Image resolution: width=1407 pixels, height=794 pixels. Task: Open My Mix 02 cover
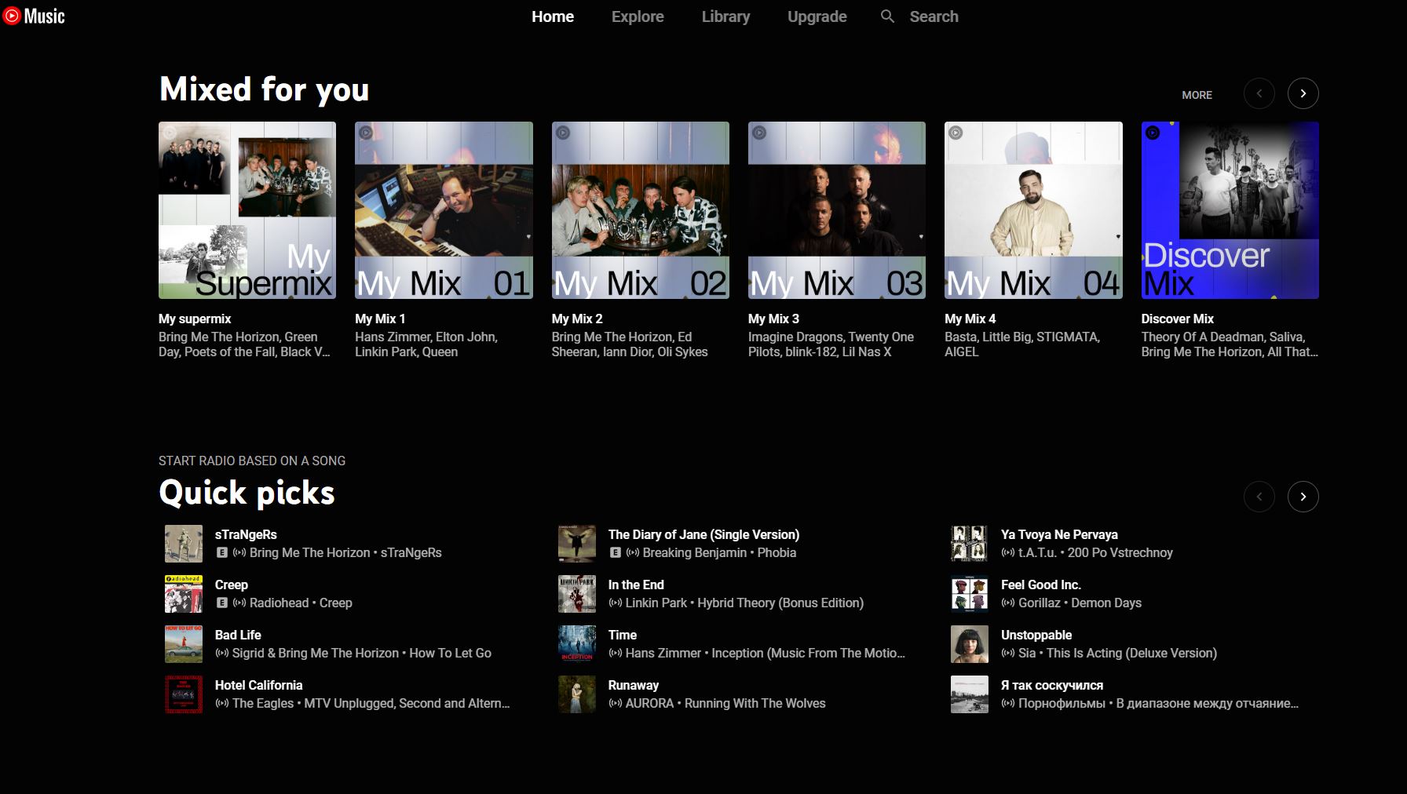pyautogui.click(x=641, y=210)
